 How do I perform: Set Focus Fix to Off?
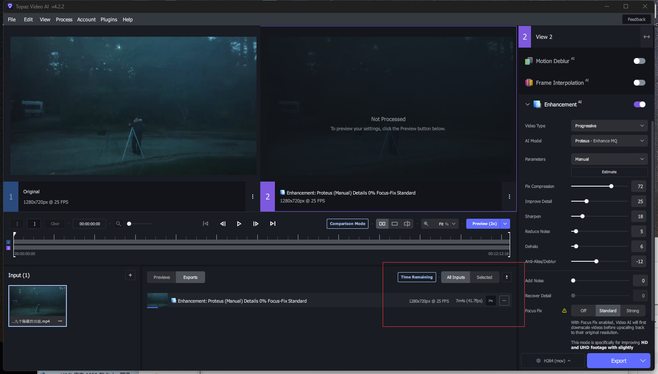583,311
